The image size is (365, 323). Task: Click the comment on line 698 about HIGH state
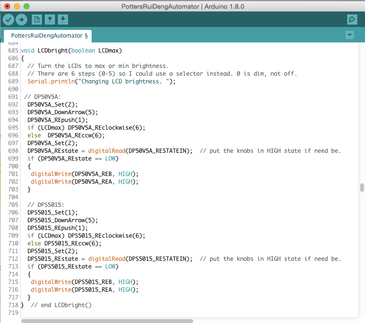click(x=270, y=151)
